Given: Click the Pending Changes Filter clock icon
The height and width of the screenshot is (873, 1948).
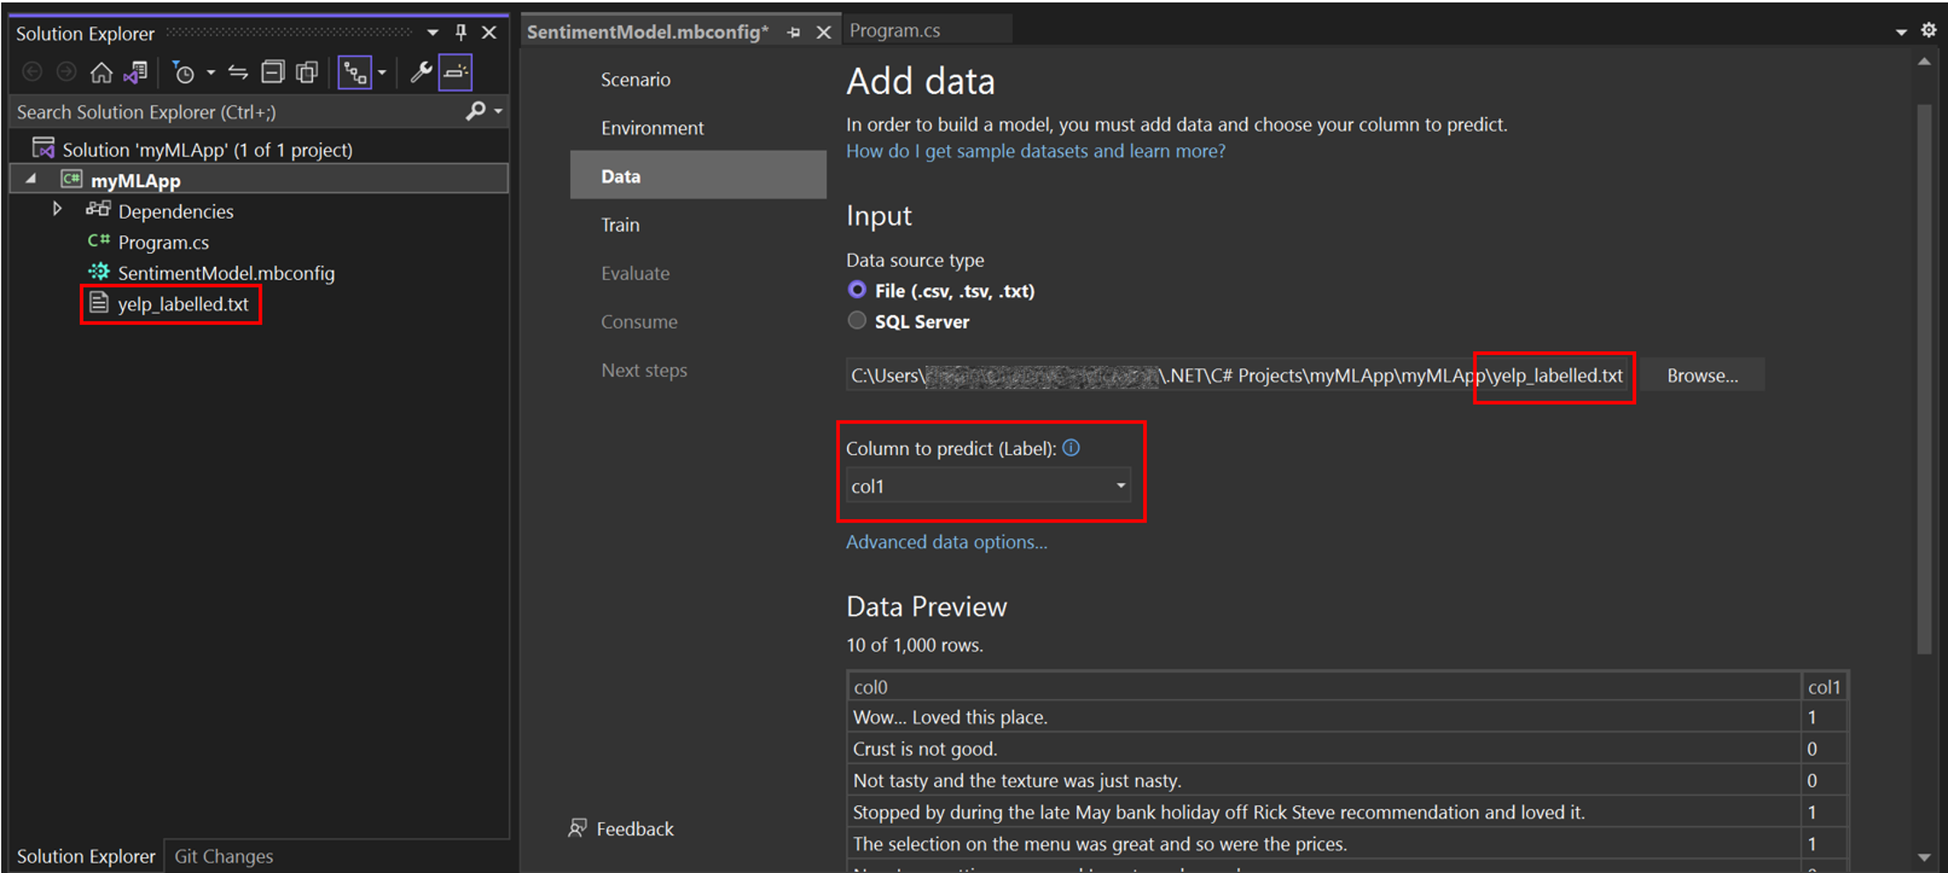Looking at the screenshot, I should [184, 73].
